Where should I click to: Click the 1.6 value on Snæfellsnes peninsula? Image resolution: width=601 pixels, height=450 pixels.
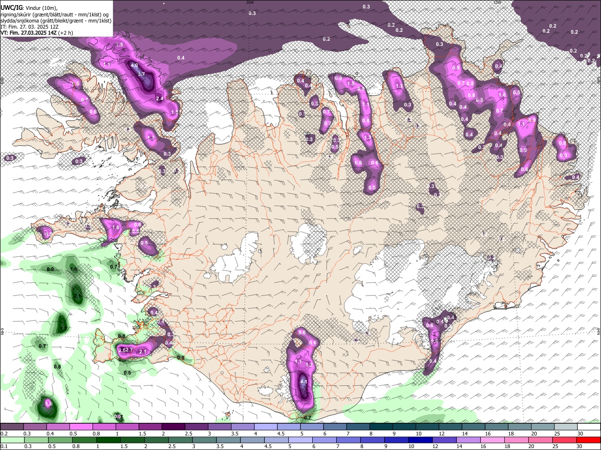coord(116,227)
